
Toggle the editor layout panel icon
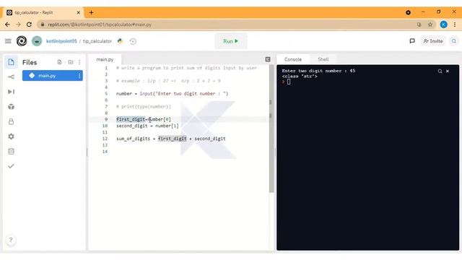pyautogui.click(x=268, y=59)
